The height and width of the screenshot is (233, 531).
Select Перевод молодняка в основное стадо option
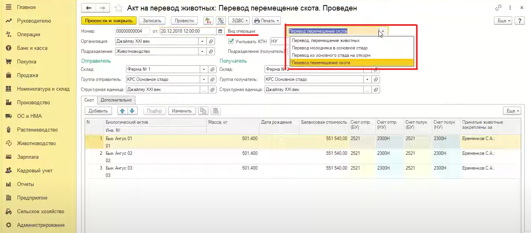coord(330,48)
